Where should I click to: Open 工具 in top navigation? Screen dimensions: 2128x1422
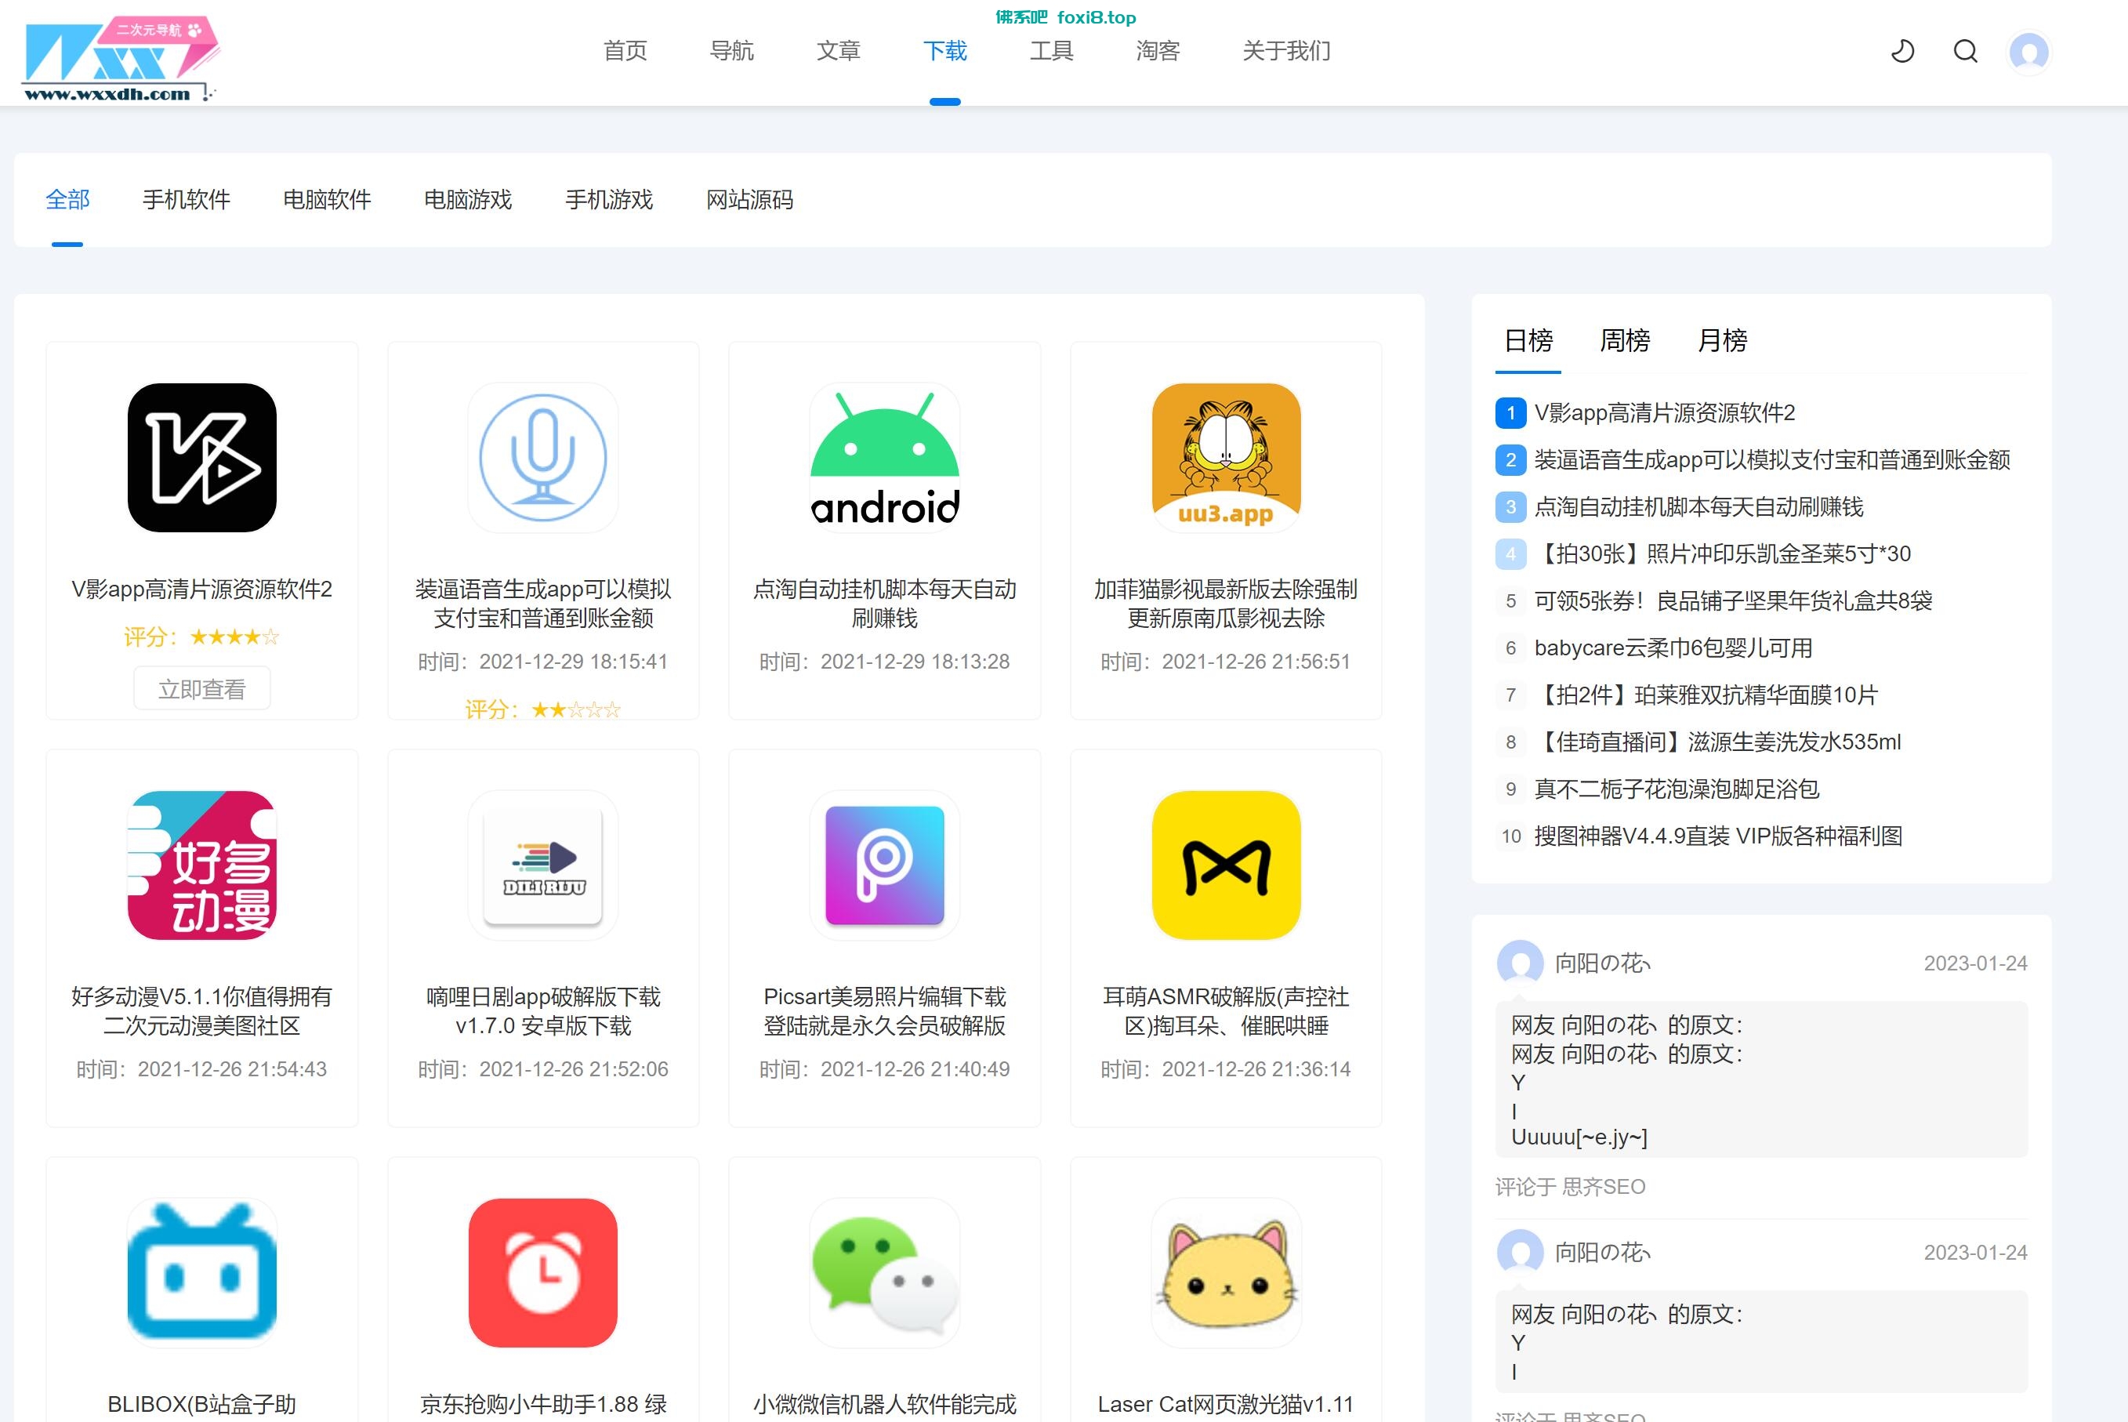(x=1052, y=51)
